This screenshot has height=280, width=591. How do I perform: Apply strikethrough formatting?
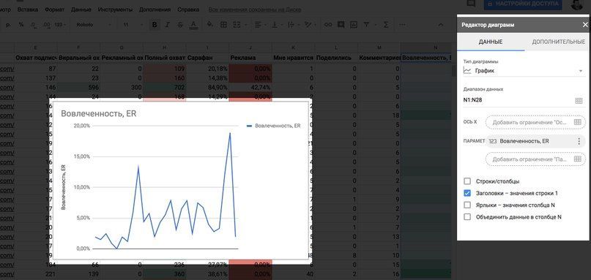point(179,25)
